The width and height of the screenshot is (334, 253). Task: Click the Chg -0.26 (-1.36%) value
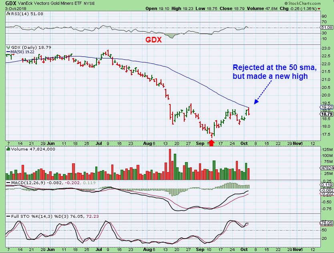point(298,8)
